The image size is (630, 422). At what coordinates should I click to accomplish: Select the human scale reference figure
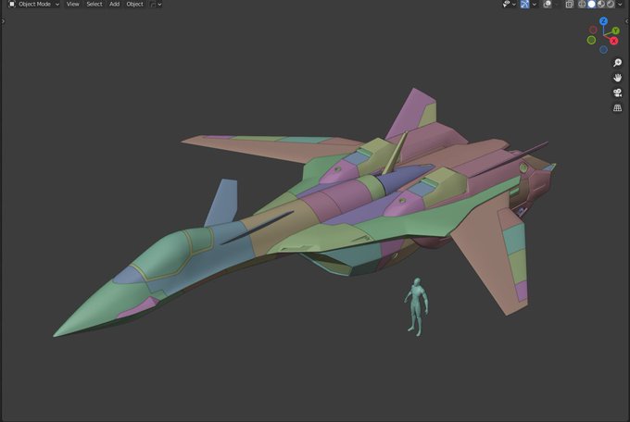tap(417, 307)
